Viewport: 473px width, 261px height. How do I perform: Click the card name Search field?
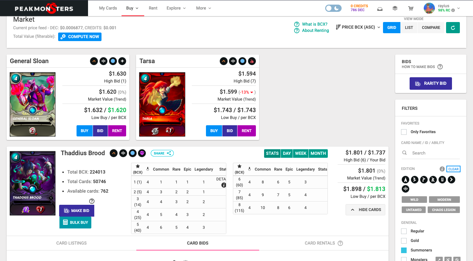(x=430, y=153)
